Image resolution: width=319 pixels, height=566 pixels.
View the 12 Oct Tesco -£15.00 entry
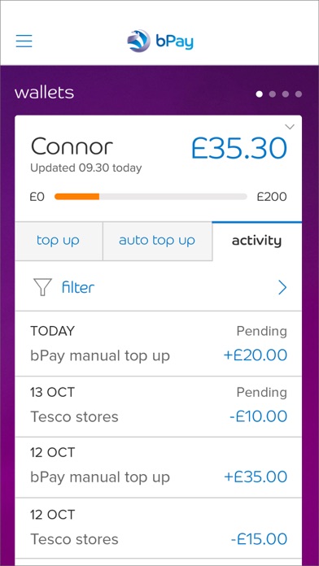coord(158,529)
